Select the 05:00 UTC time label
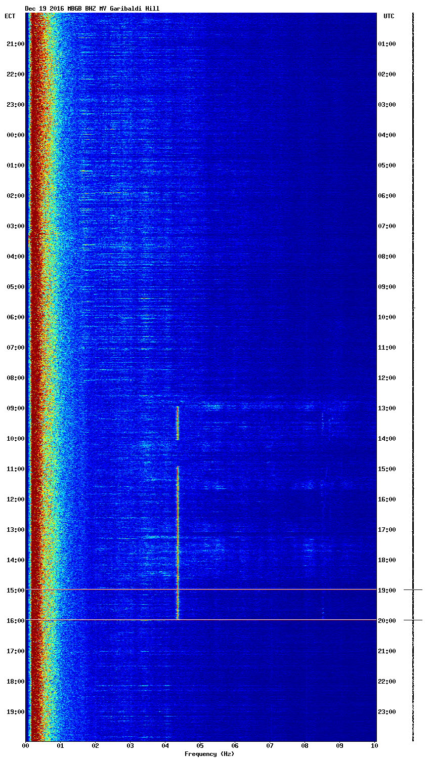Screen dimensions: 431x759 387,165
